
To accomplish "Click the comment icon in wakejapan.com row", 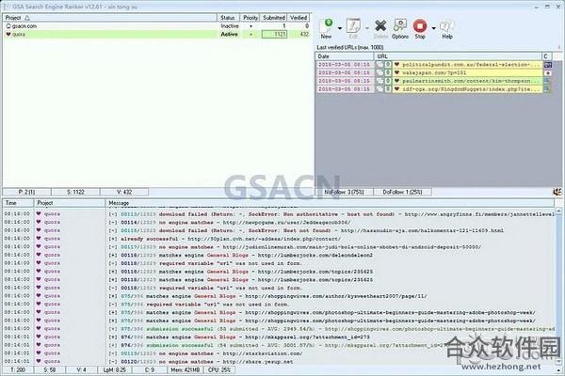I will pyautogui.click(x=379, y=72).
